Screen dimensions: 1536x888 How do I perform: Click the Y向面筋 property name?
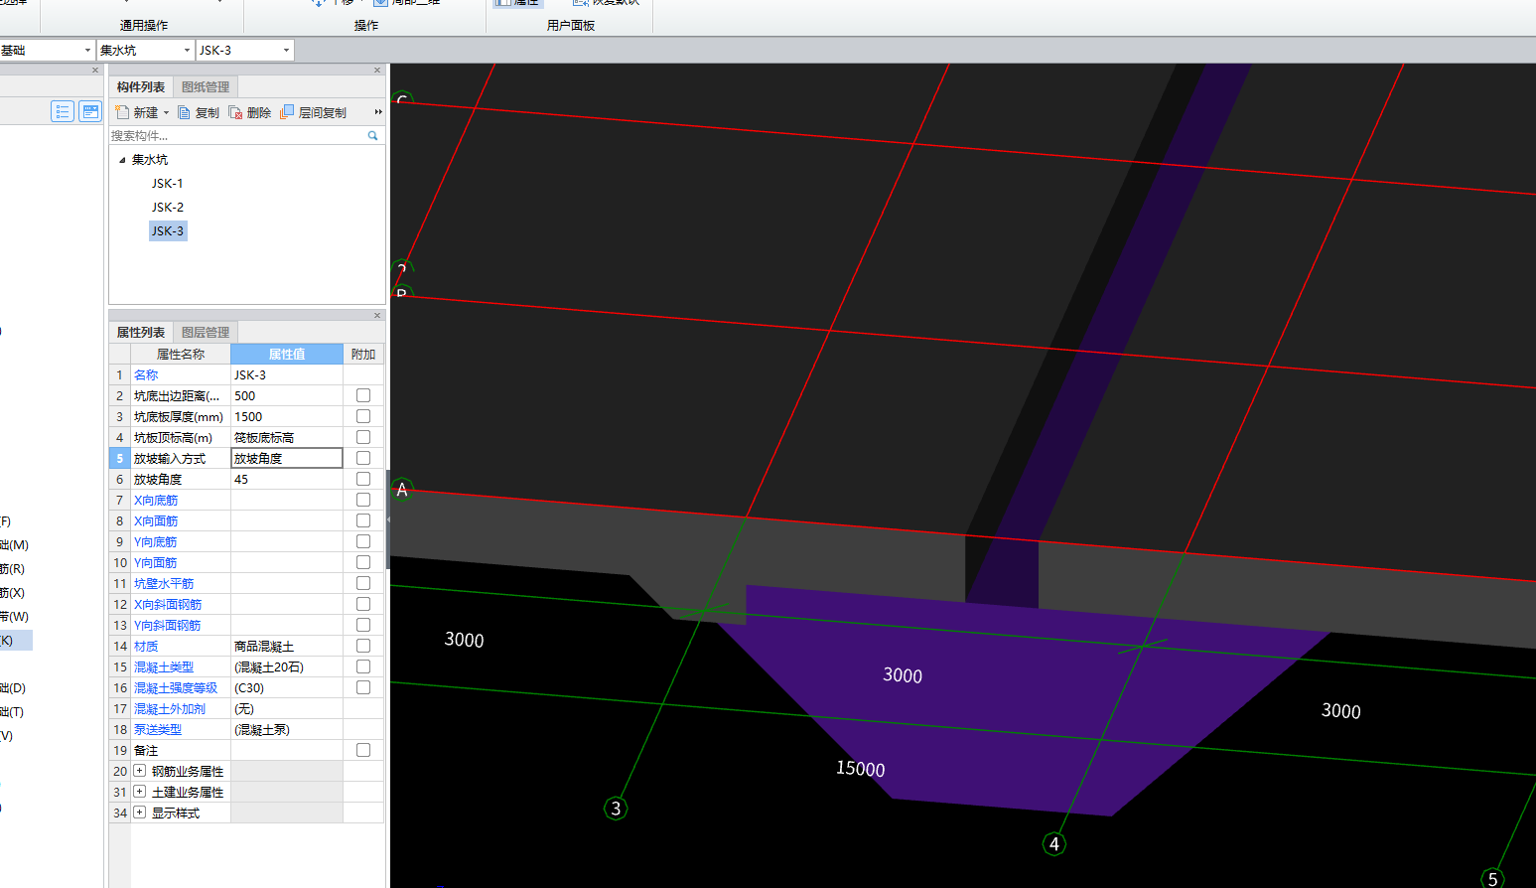click(156, 562)
